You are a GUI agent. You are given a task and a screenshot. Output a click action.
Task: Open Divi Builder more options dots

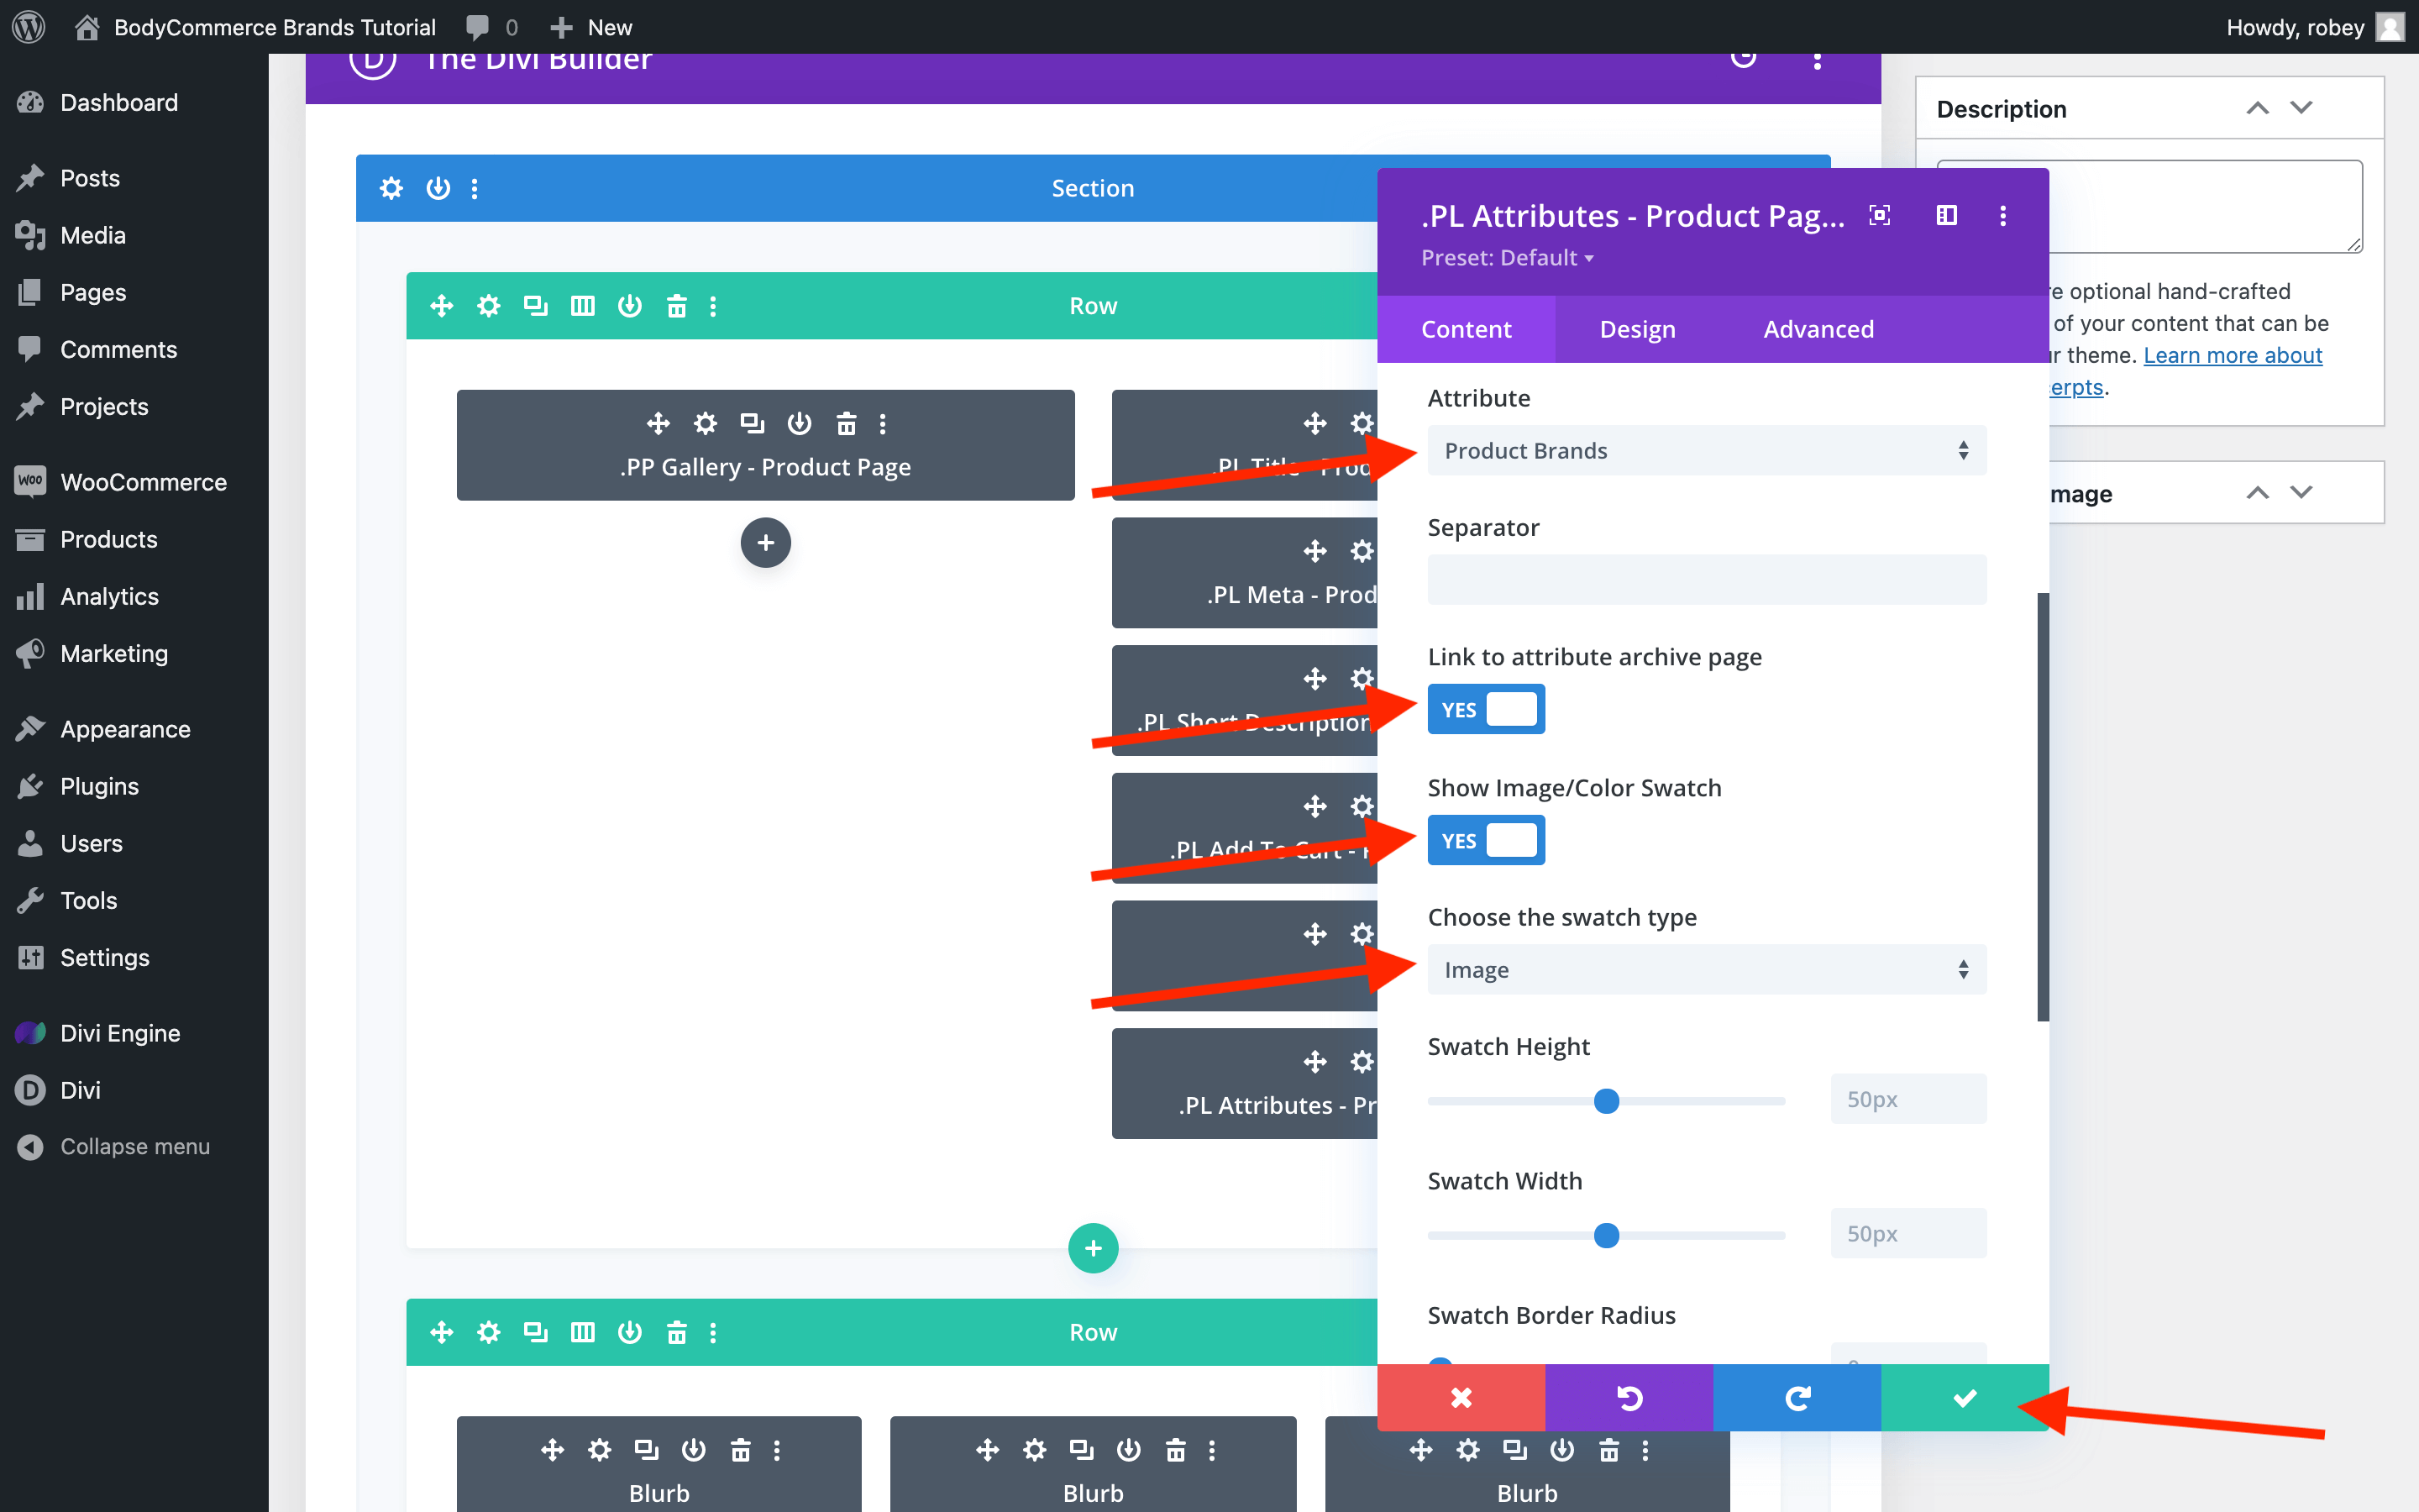(1818, 61)
